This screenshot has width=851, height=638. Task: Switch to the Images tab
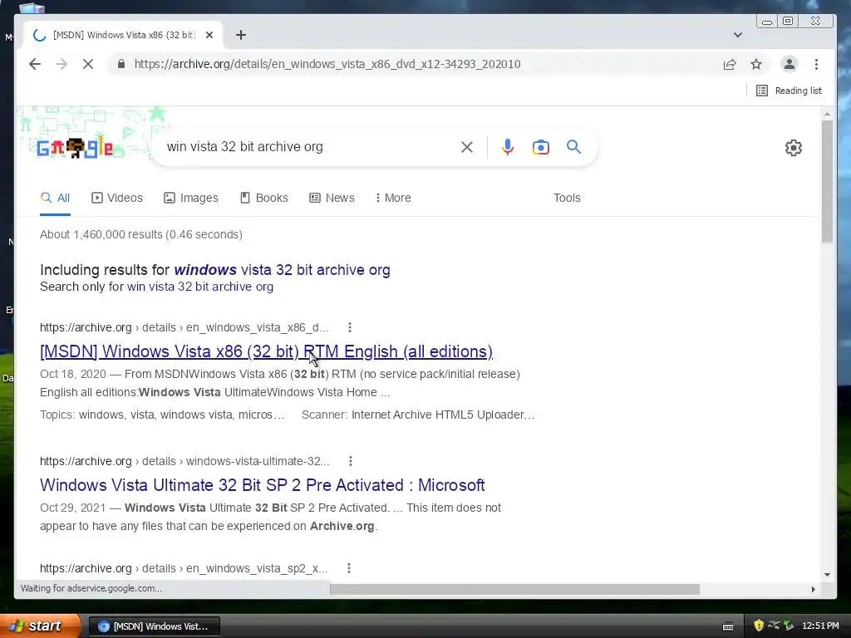(x=191, y=198)
